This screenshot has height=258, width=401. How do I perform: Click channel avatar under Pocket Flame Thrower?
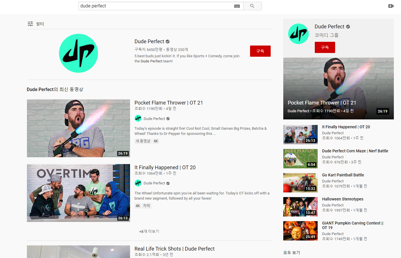click(x=138, y=118)
